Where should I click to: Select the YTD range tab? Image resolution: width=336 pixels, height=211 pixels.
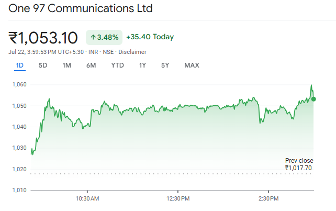[x=117, y=65]
